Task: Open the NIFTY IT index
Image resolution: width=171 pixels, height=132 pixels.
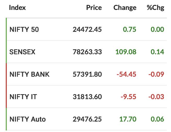Action: tap(23, 97)
